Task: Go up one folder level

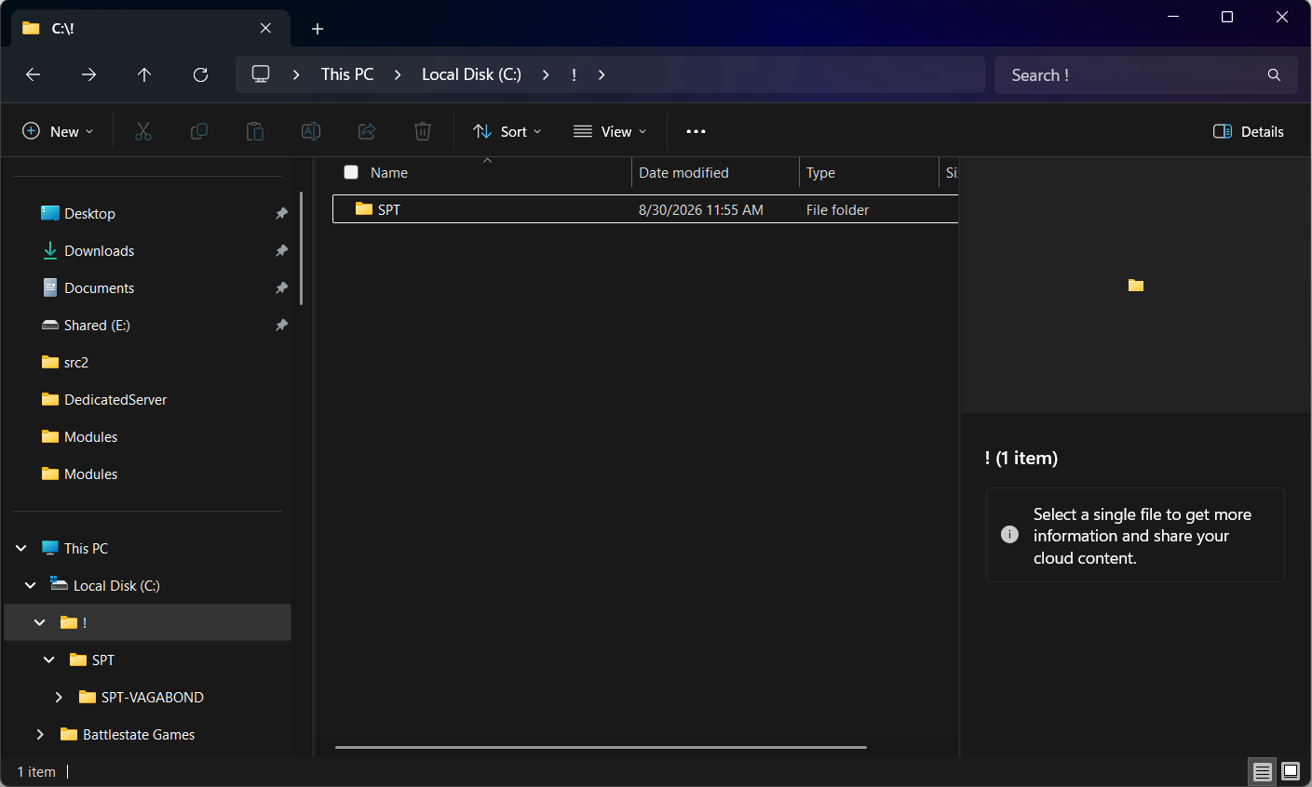Action: point(144,74)
